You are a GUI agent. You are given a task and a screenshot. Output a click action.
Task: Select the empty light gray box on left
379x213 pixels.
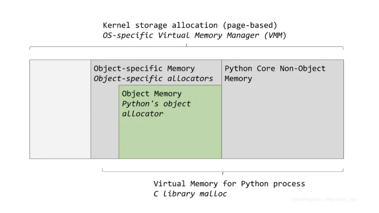point(60,109)
